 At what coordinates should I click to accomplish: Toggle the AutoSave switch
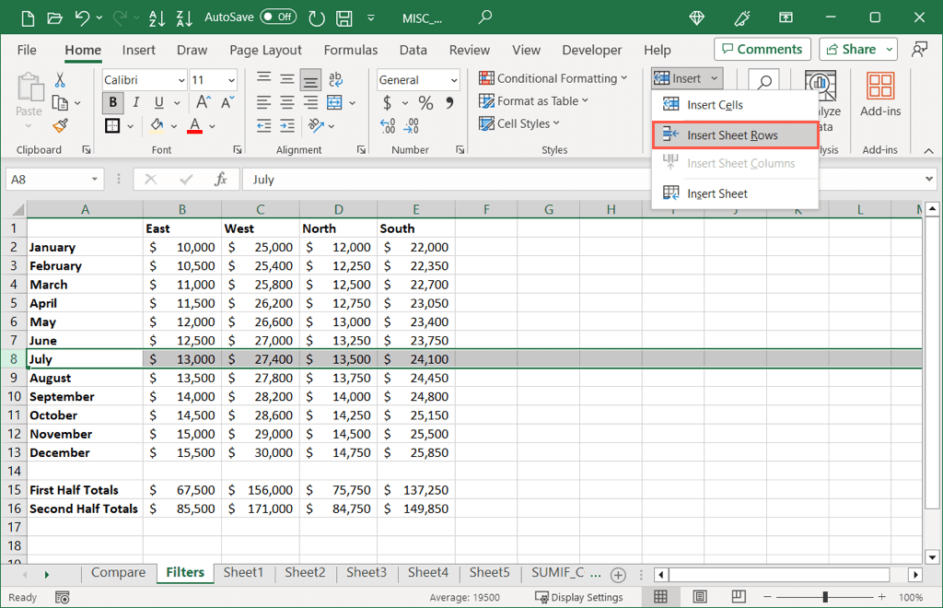[x=278, y=18]
